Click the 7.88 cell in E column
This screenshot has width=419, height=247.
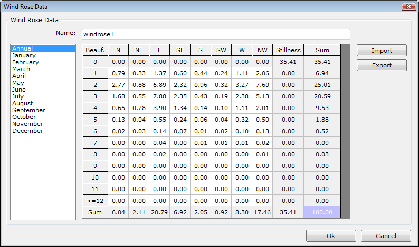pyautogui.click(x=159, y=96)
